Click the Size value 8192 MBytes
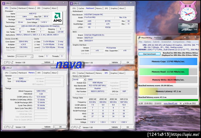 21,81
